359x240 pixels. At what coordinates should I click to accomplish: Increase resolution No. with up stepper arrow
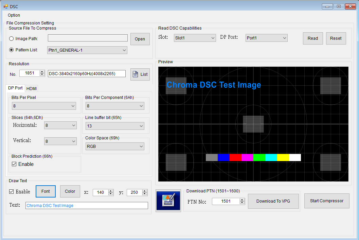click(x=42, y=71)
